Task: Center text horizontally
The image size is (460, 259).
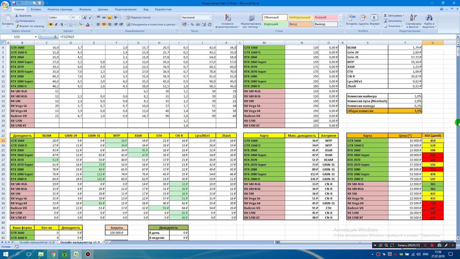Action: coord(104,24)
